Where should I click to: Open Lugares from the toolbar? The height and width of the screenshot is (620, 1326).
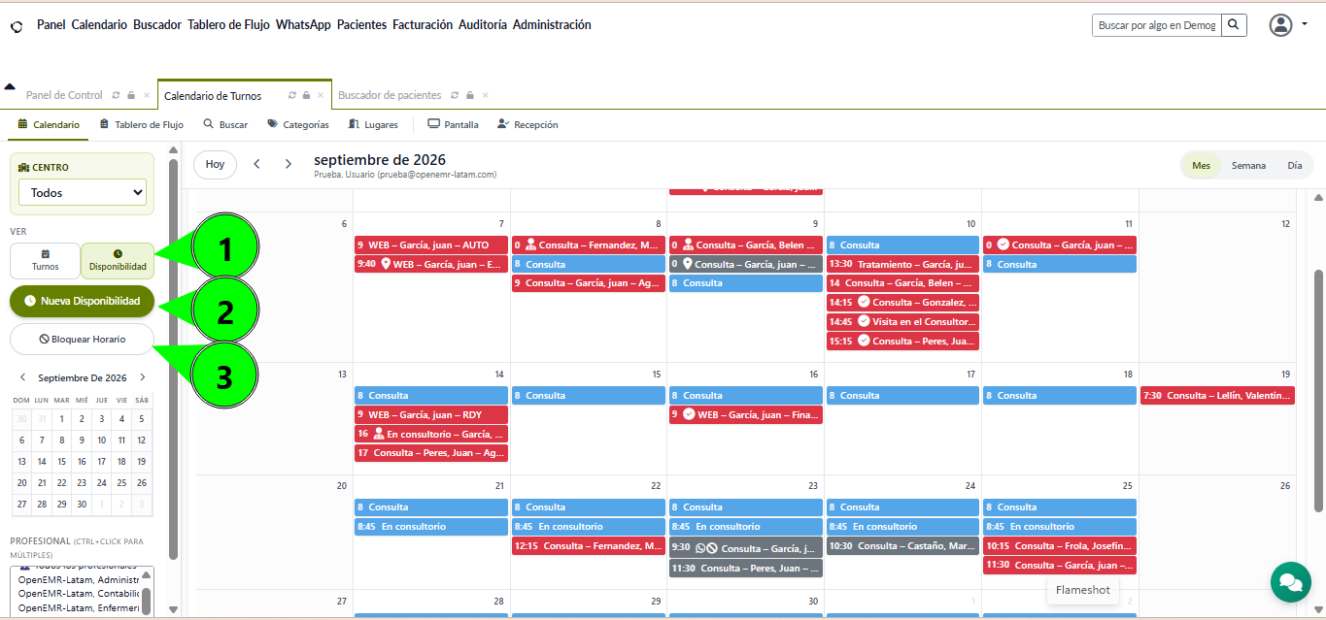[x=373, y=124]
